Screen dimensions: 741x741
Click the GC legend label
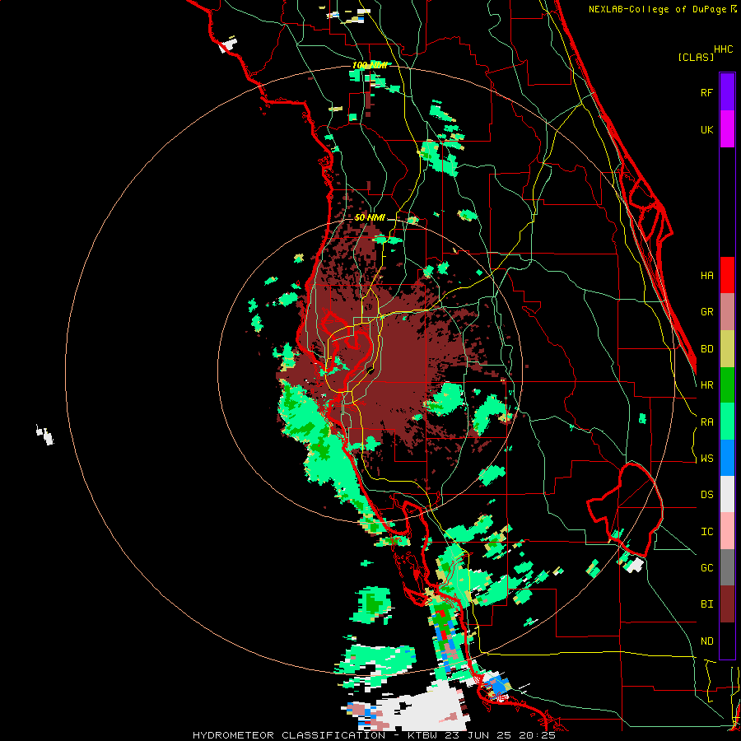pos(706,568)
